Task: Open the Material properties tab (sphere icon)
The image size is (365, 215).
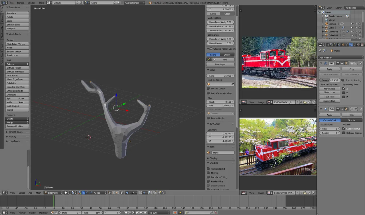Action: [x=358, y=44]
